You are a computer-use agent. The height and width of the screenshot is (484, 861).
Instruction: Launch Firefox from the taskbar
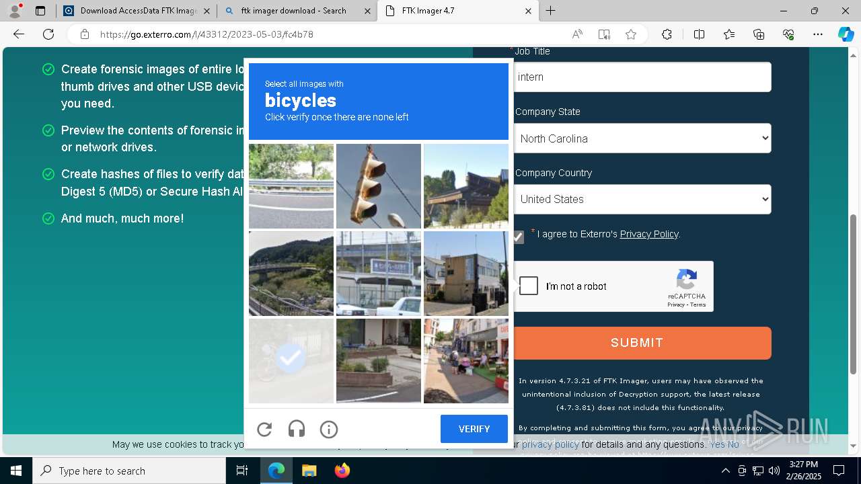click(342, 471)
